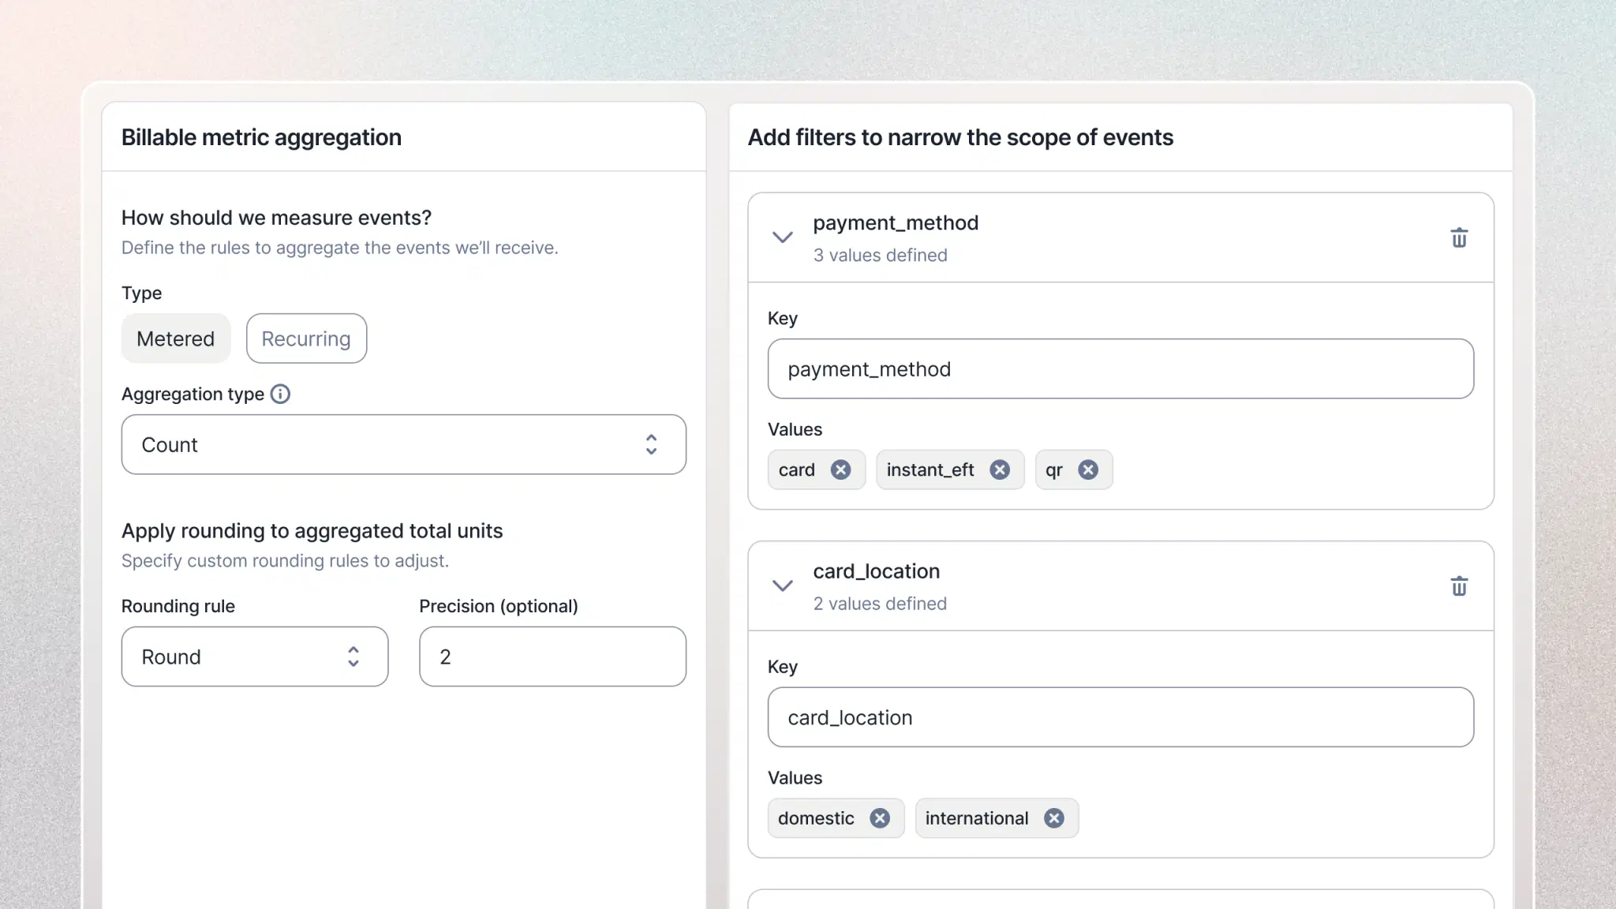Remove the qr value chip

[1090, 469]
